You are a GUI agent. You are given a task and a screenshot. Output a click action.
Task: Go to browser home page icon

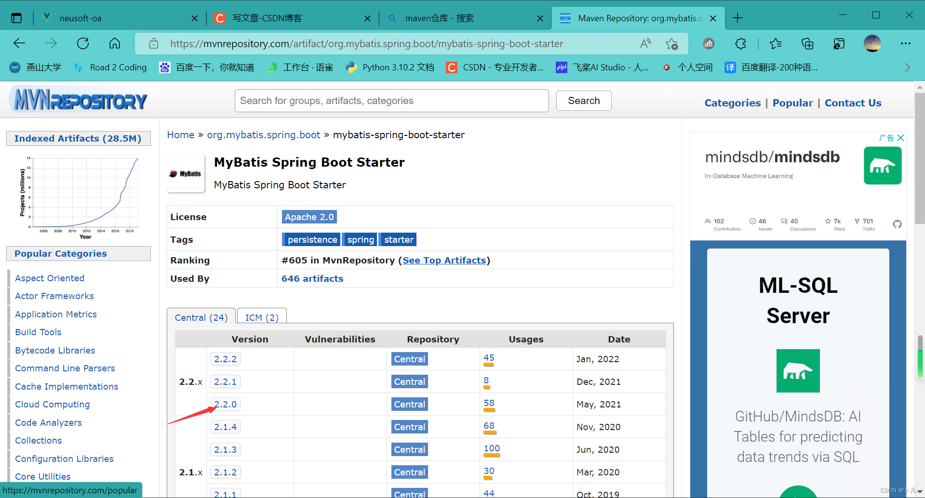(115, 43)
